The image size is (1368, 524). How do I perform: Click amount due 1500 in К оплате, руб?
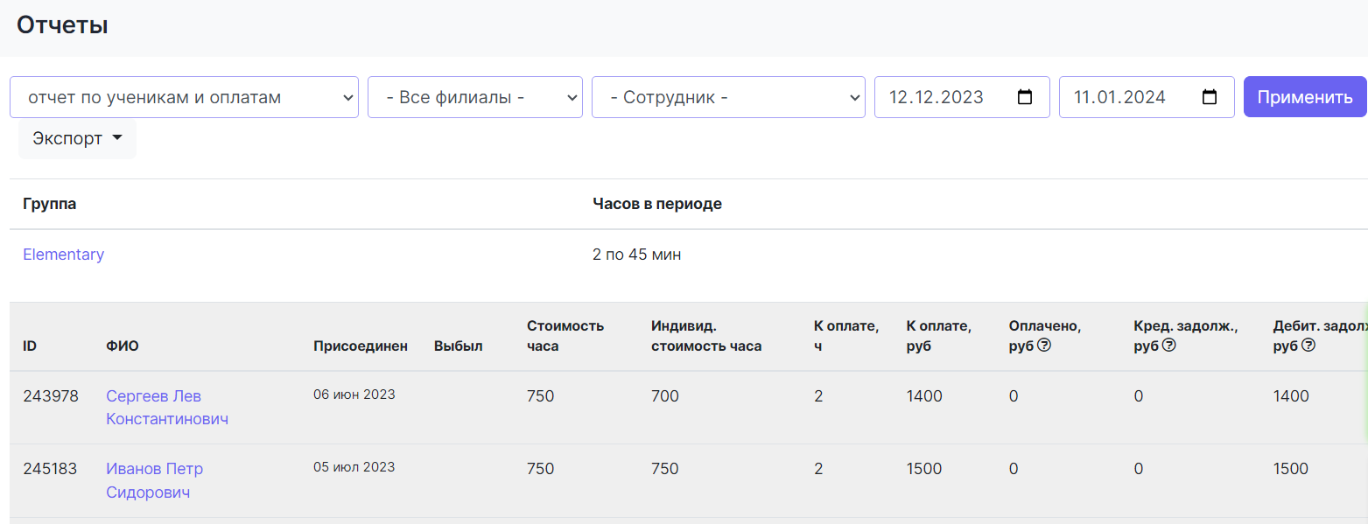click(x=925, y=469)
